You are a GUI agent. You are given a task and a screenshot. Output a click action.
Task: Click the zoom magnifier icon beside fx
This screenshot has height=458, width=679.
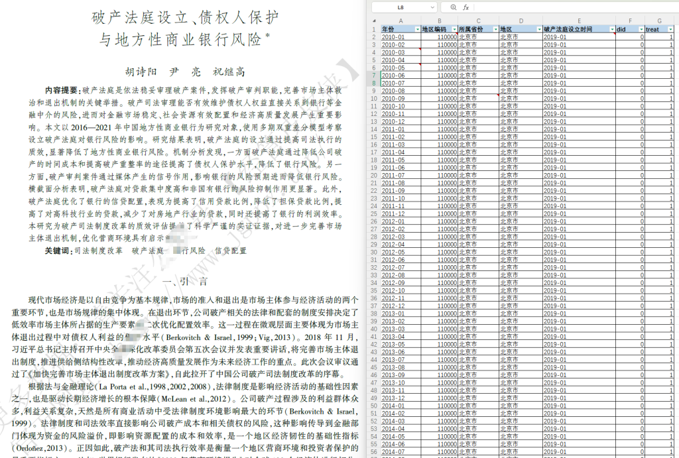coord(454,7)
